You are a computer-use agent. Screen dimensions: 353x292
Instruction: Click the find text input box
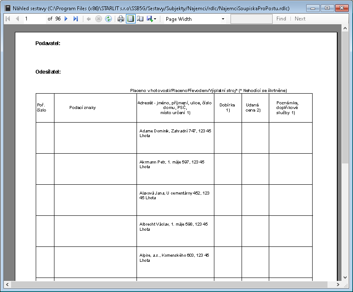(x=251, y=19)
